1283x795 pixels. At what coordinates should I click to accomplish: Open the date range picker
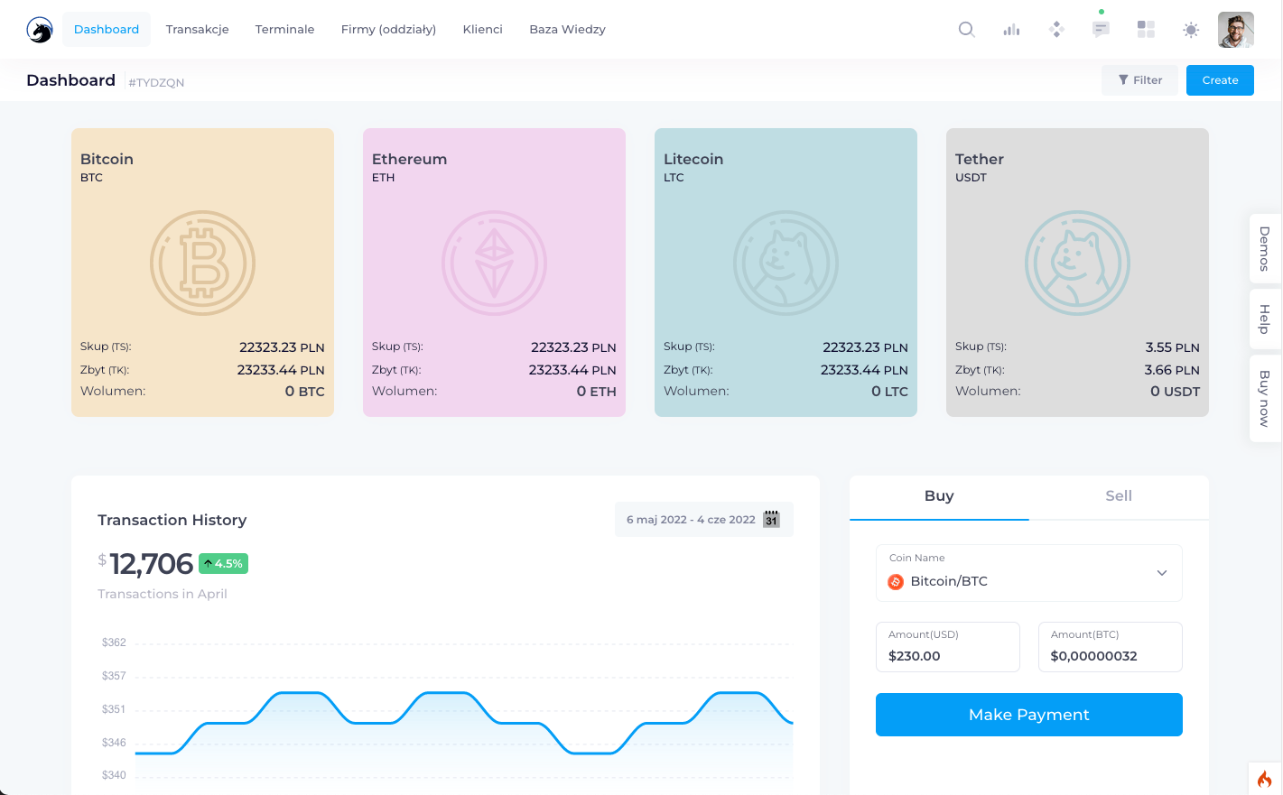[704, 520]
